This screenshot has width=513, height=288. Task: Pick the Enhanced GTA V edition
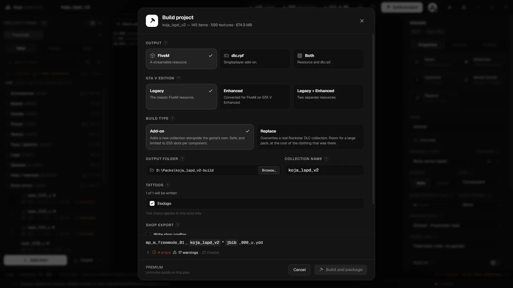point(255,97)
